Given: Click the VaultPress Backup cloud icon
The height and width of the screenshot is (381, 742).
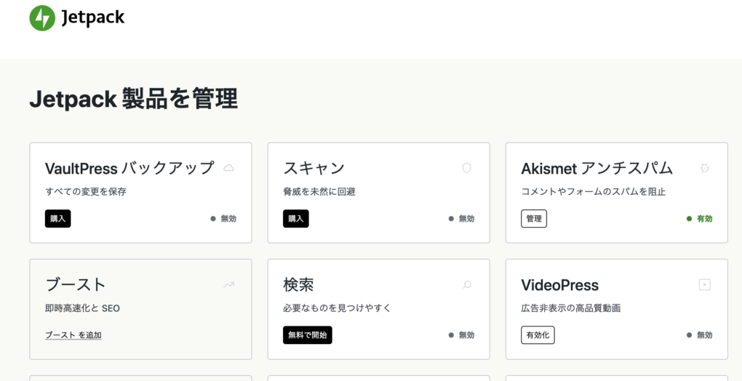Looking at the screenshot, I should tap(228, 168).
